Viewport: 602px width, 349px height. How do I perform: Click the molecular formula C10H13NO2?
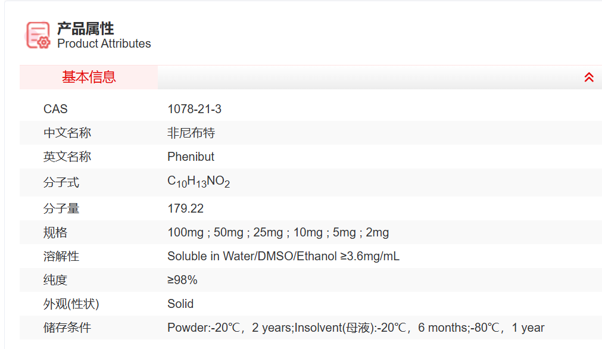pos(198,182)
